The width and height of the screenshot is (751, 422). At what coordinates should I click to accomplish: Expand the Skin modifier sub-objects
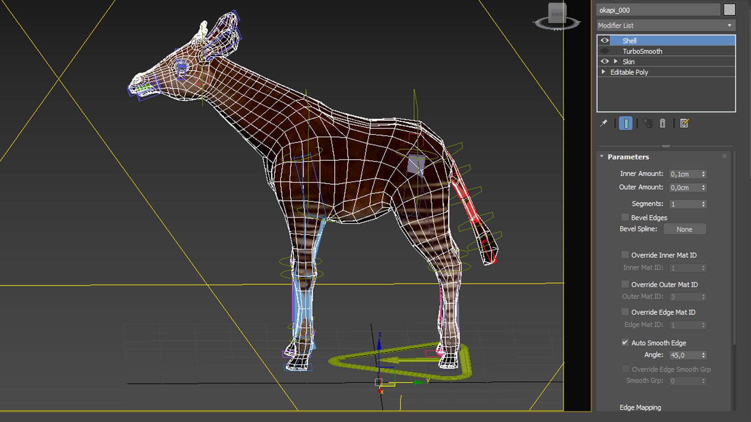click(x=616, y=61)
